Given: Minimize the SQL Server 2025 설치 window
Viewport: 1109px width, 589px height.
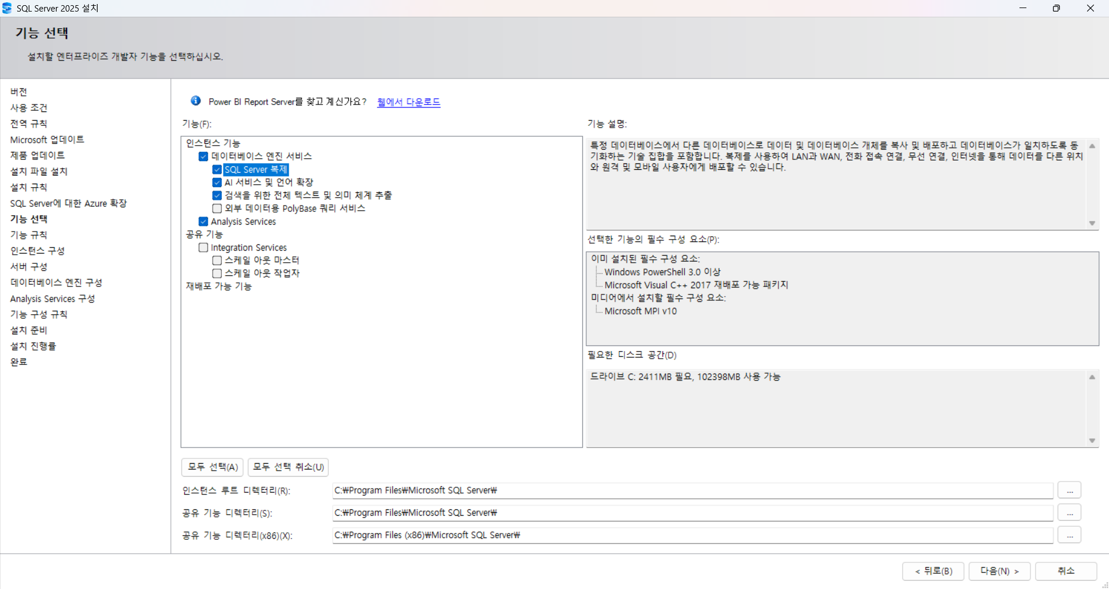Looking at the screenshot, I should [x=1023, y=8].
